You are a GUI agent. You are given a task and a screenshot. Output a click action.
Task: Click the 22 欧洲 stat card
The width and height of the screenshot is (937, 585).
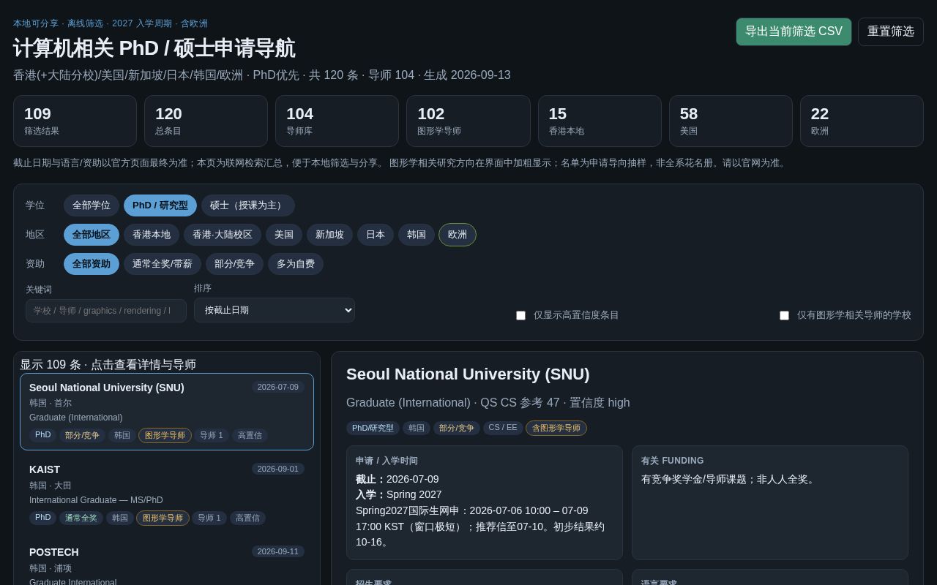click(x=862, y=121)
